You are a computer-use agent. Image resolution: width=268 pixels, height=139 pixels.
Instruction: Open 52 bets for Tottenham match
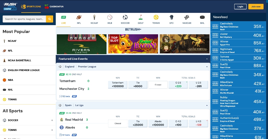click(65, 96)
